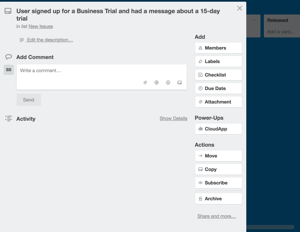Click the card icon beside the title
This screenshot has height=232, width=300.
tap(8, 11)
